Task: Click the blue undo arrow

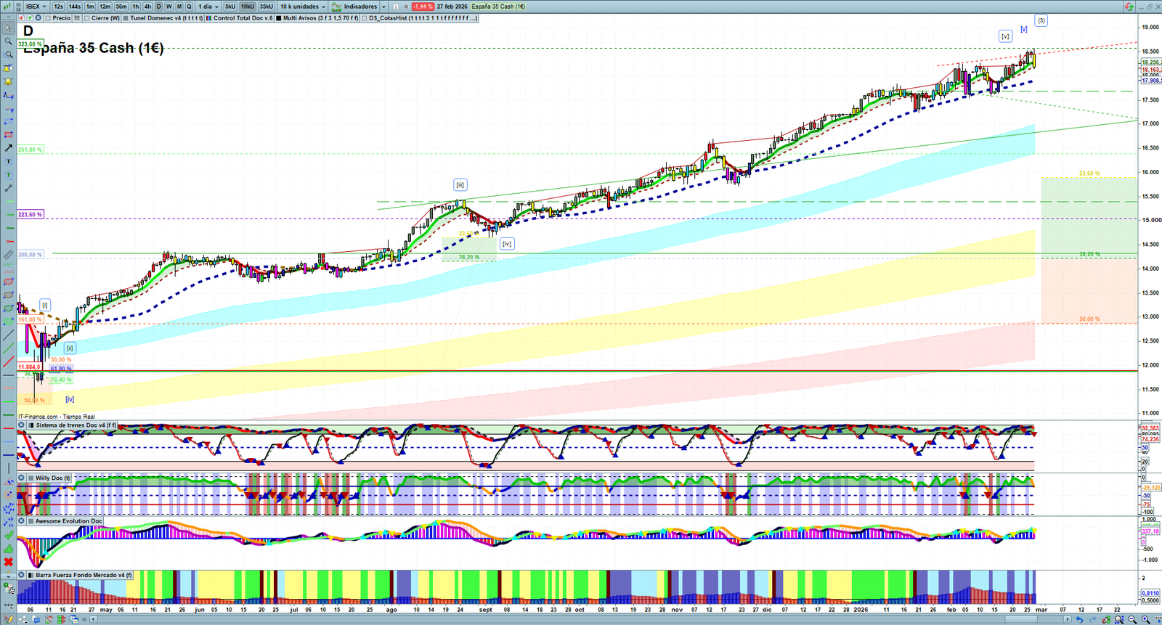Action: click(x=1080, y=619)
